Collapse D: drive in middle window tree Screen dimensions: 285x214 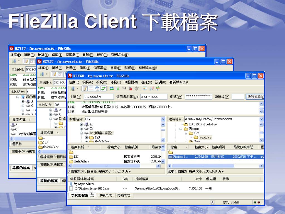coord(51,119)
